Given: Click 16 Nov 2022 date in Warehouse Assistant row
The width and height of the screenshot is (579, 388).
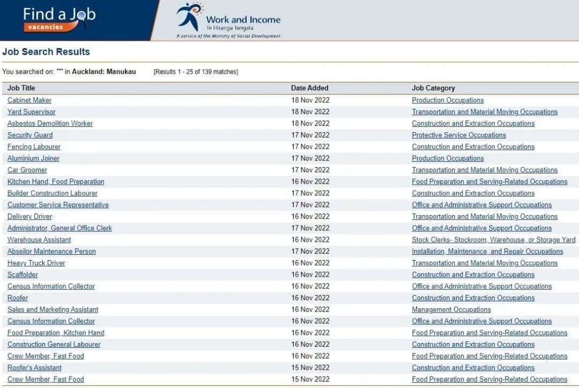Looking at the screenshot, I should coord(310,240).
